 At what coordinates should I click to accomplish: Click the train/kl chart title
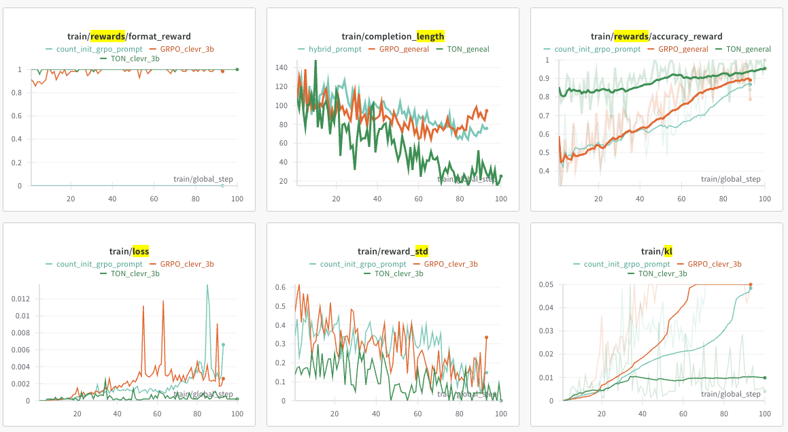[656, 251]
